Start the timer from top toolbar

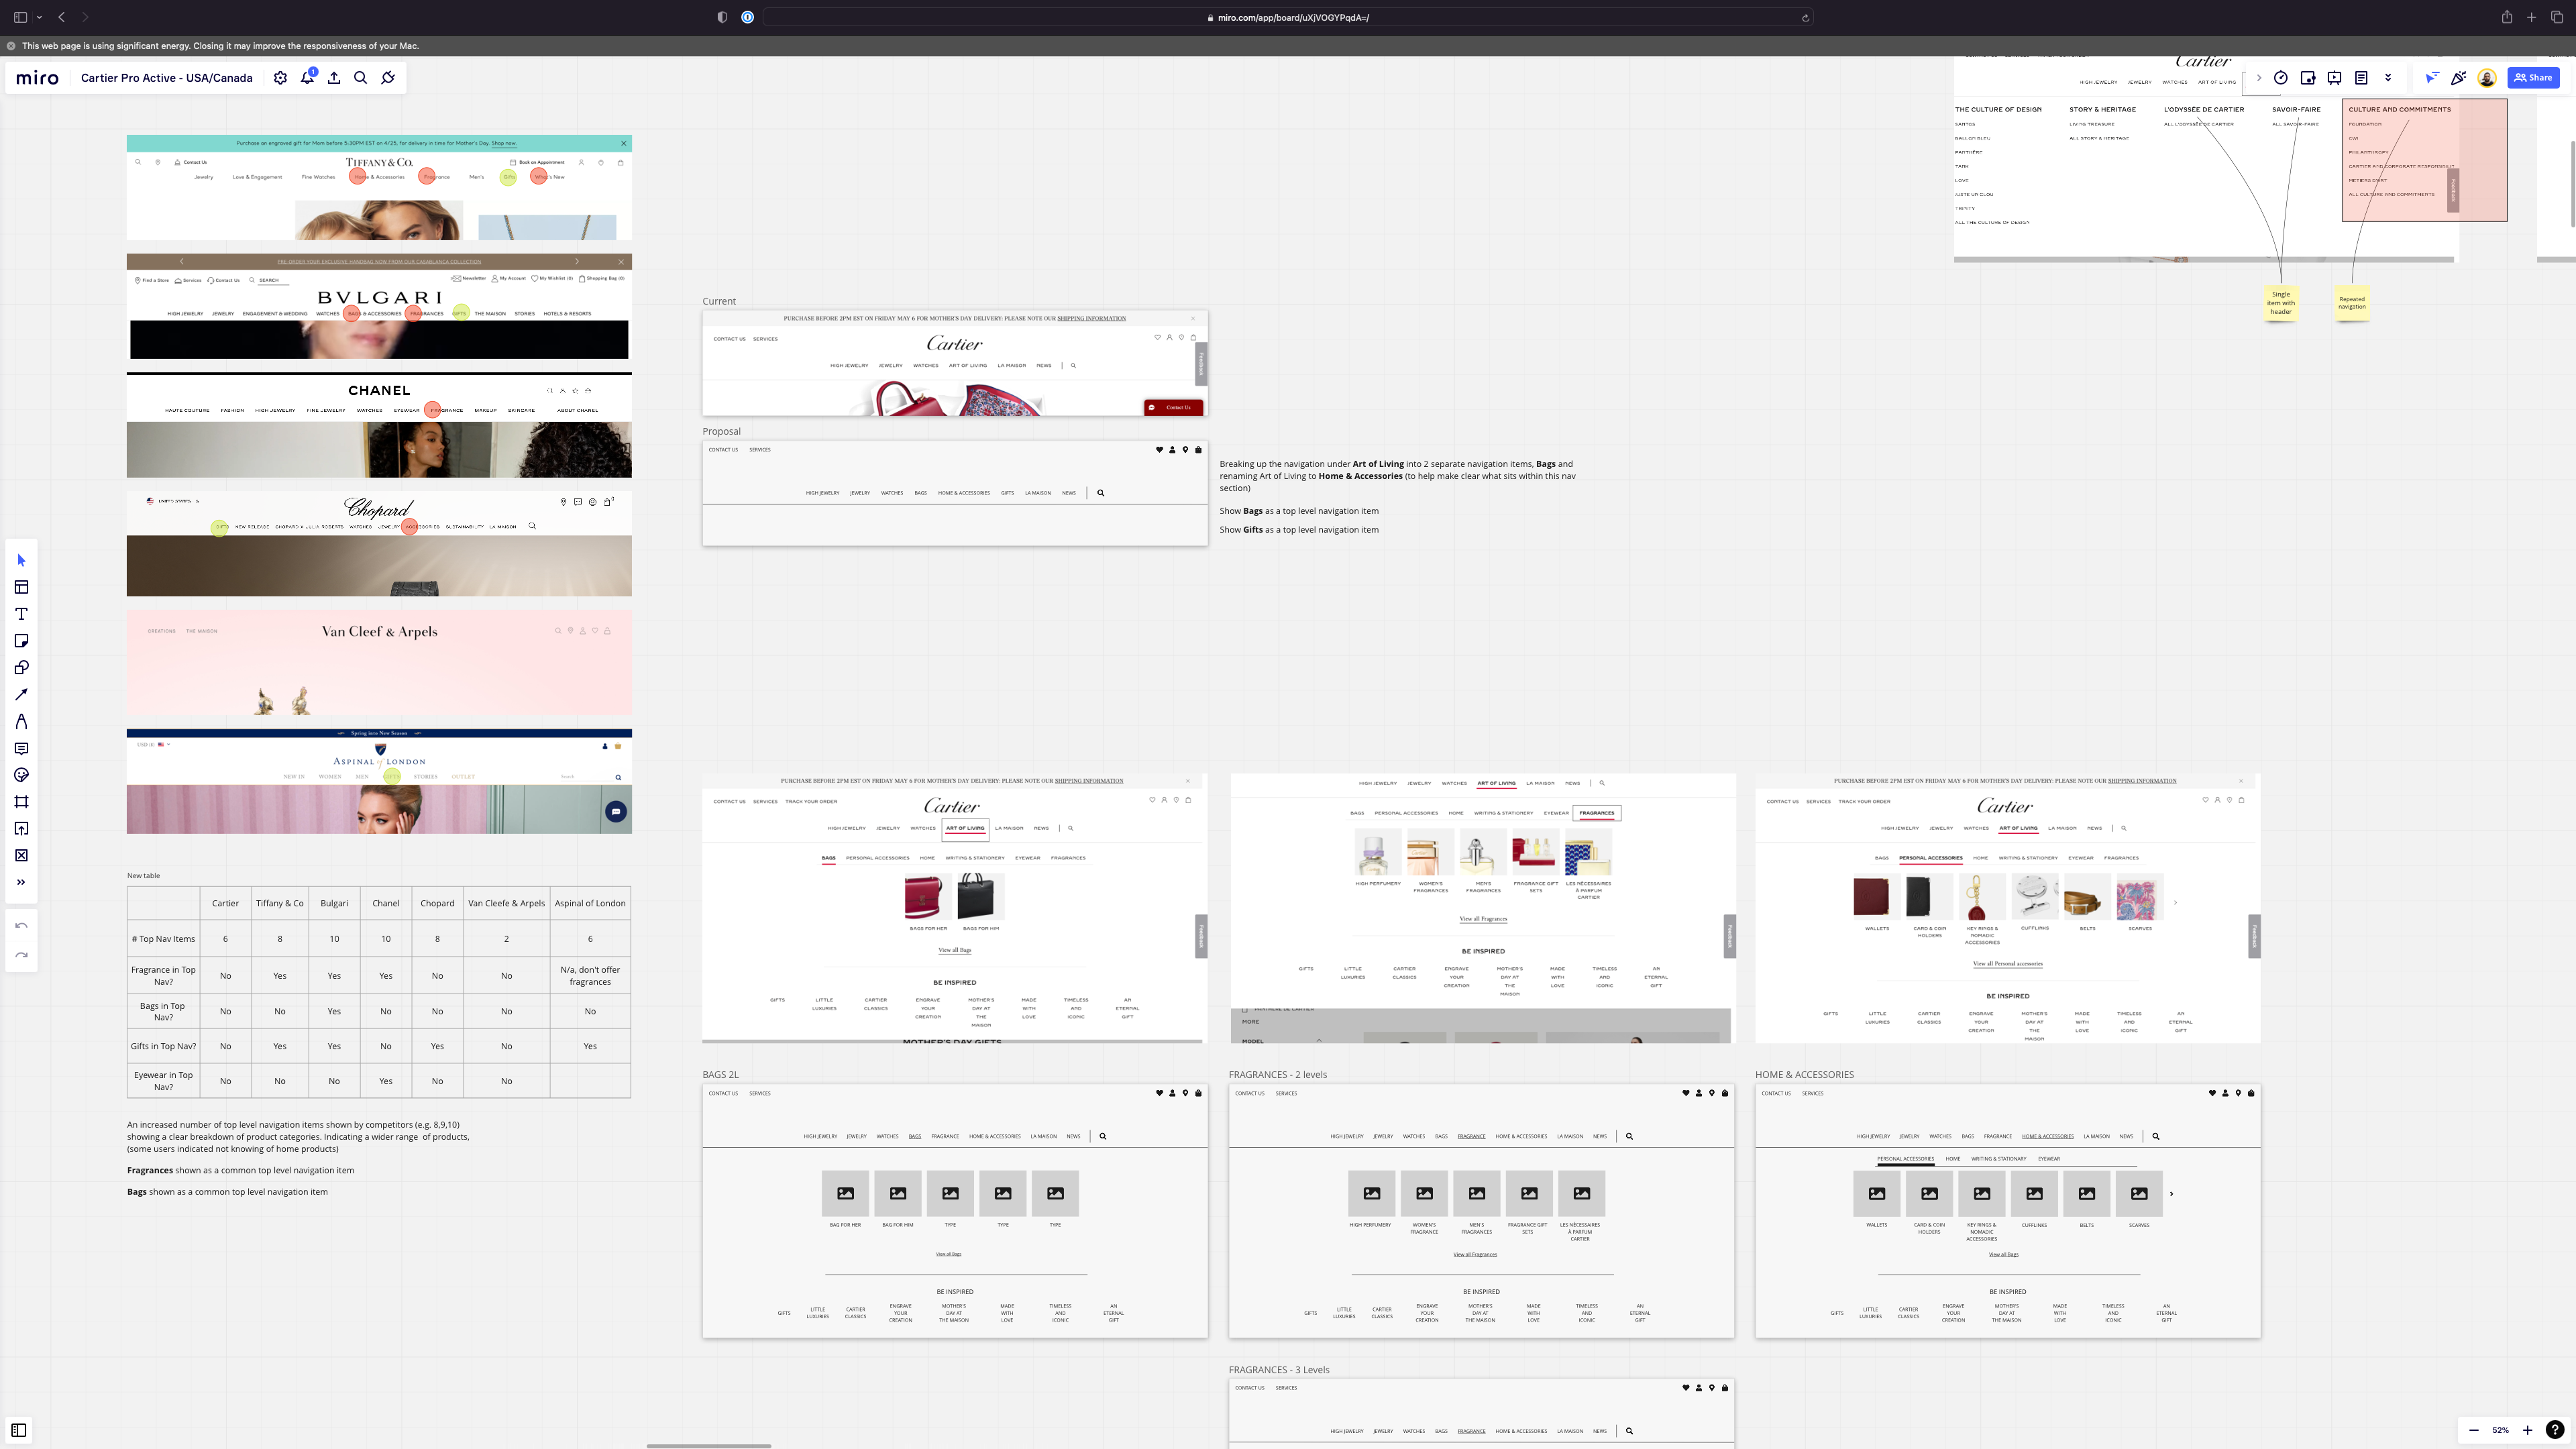[x=2281, y=78]
